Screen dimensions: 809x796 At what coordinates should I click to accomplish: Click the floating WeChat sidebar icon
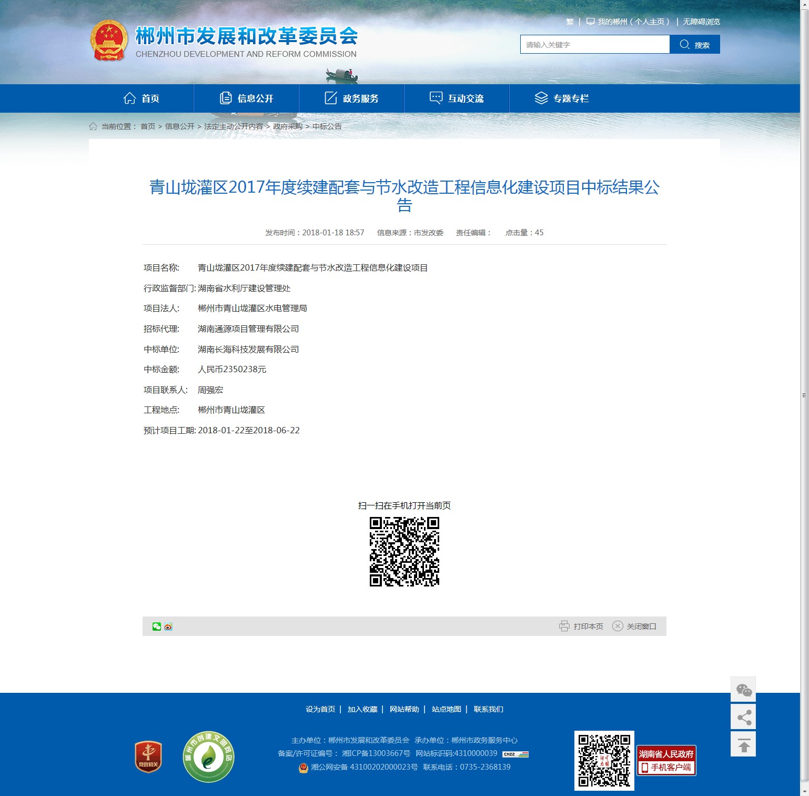coord(743,690)
